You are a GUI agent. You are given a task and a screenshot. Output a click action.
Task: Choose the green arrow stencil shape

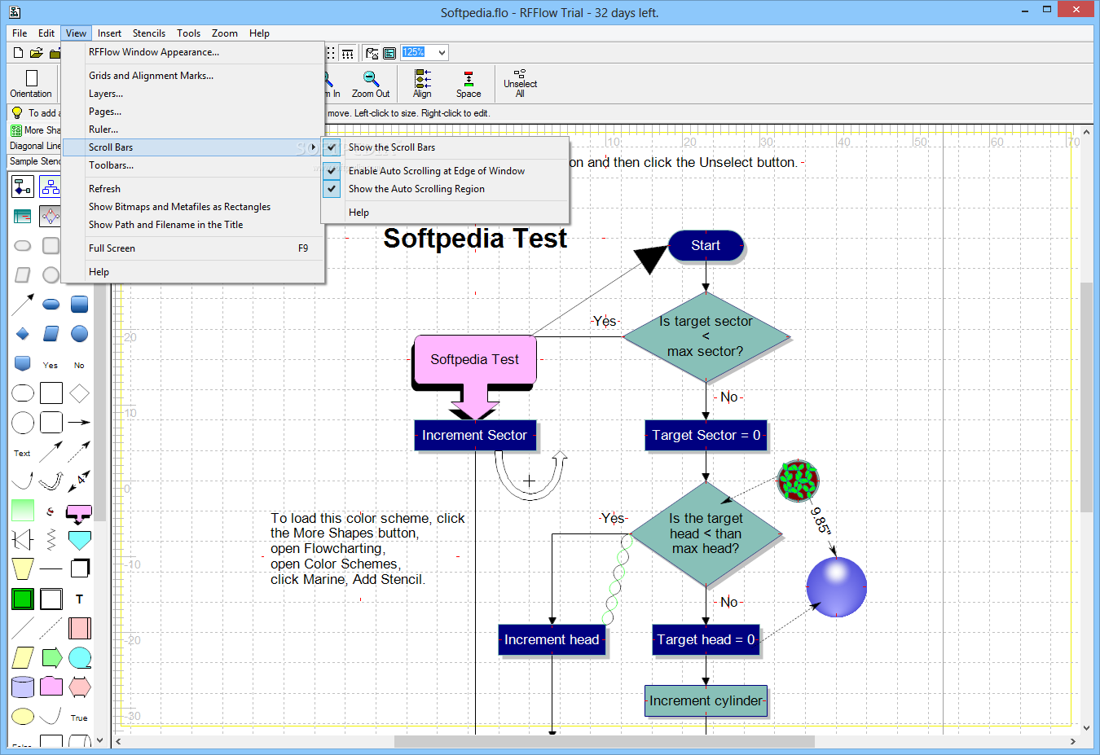[x=51, y=657]
